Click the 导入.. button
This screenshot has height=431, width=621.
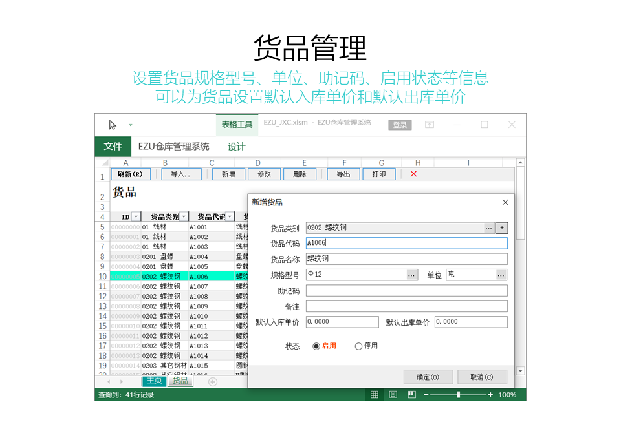pos(181,174)
